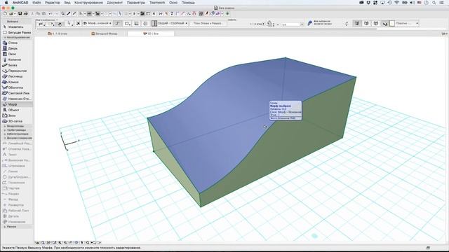
Task: Collapse the Документирование toolbox section
Action: click(17, 138)
